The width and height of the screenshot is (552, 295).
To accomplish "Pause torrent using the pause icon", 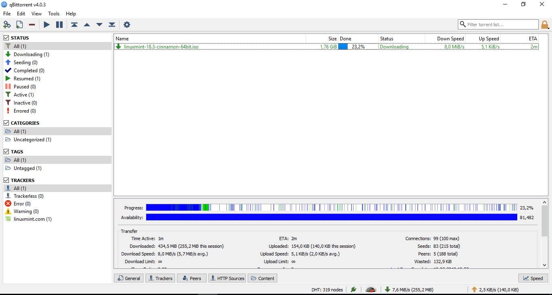I will tap(59, 25).
